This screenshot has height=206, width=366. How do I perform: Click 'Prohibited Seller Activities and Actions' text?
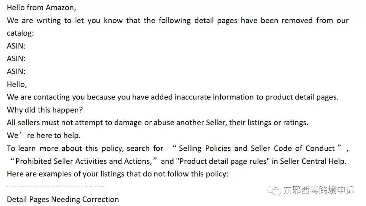coord(84,161)
